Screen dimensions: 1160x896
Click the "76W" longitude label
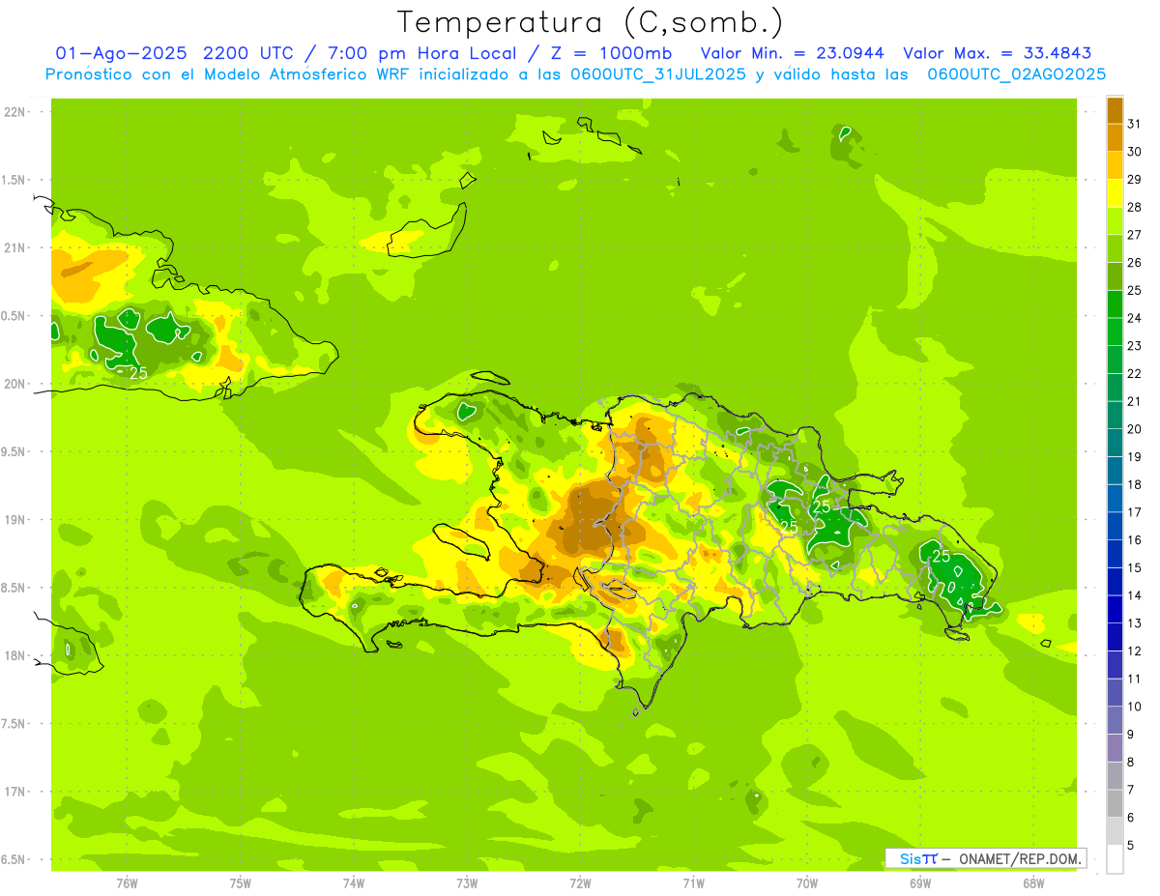pyautogui.click(x=127, y=882)
